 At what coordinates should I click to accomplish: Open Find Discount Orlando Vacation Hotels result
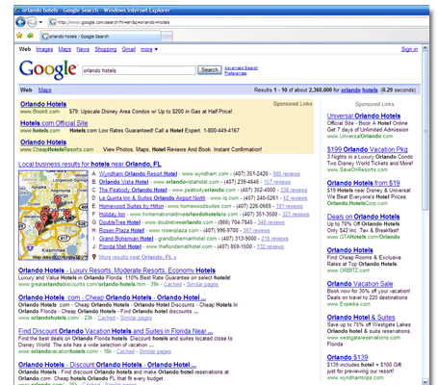(x=116, y=331)
